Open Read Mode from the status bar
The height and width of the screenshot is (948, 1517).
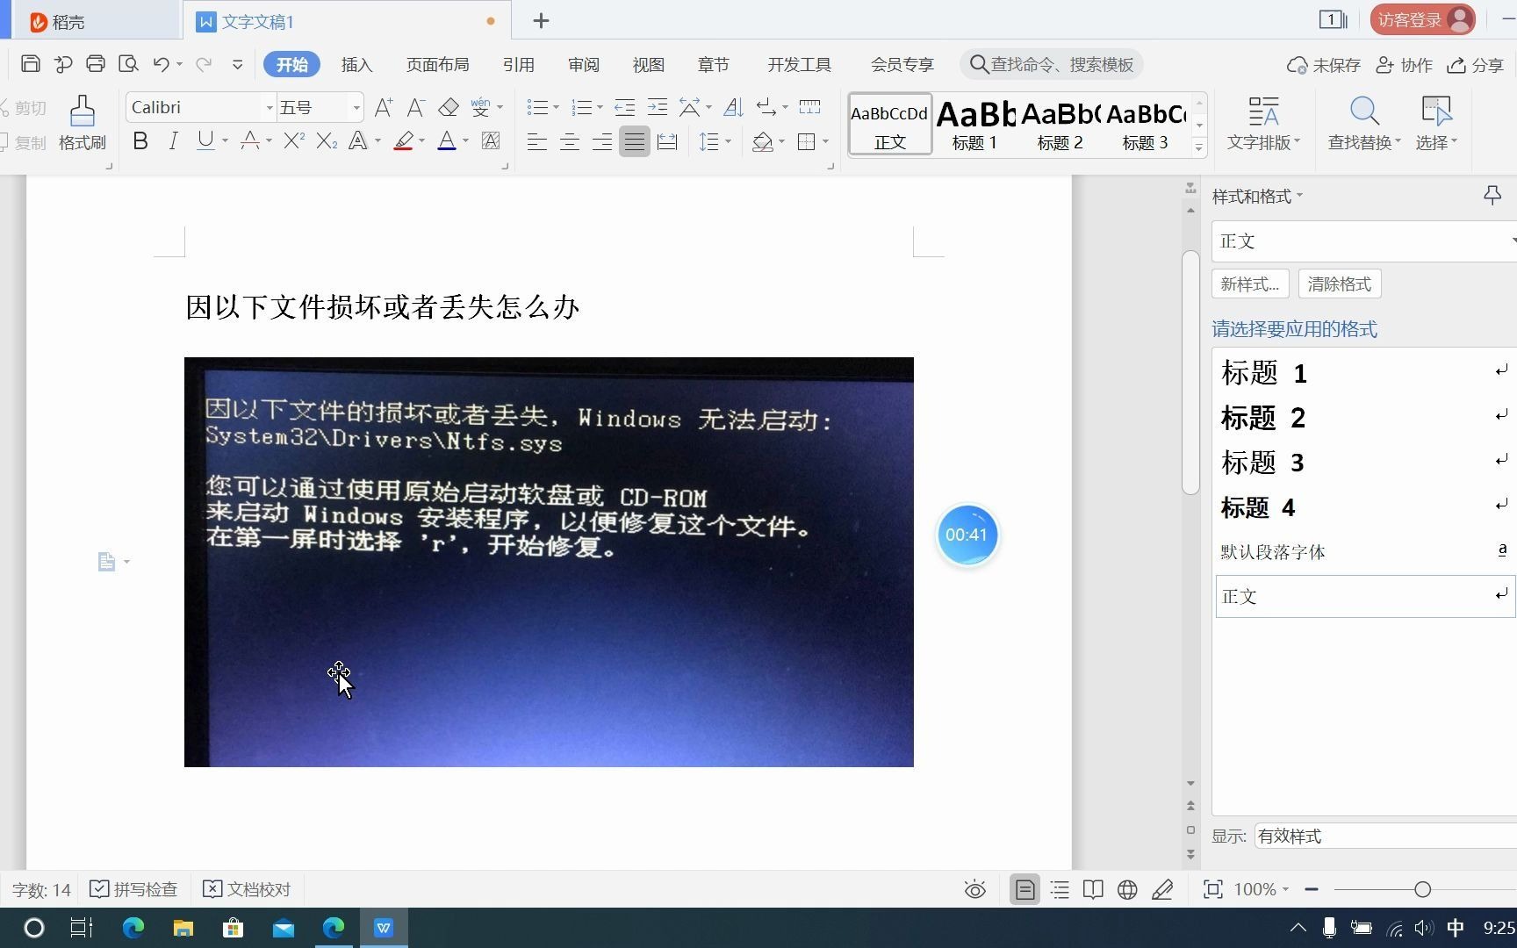(1092, 889)
